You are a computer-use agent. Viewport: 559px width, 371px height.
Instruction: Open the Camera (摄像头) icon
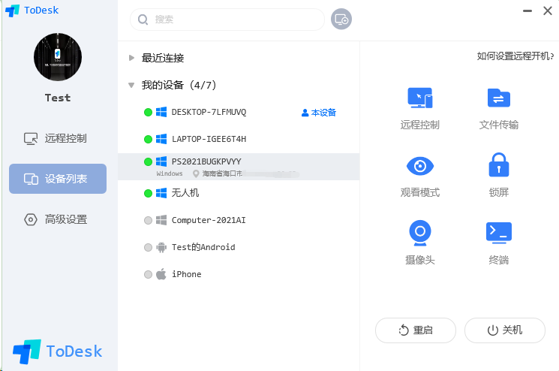(x=419, y=233)
